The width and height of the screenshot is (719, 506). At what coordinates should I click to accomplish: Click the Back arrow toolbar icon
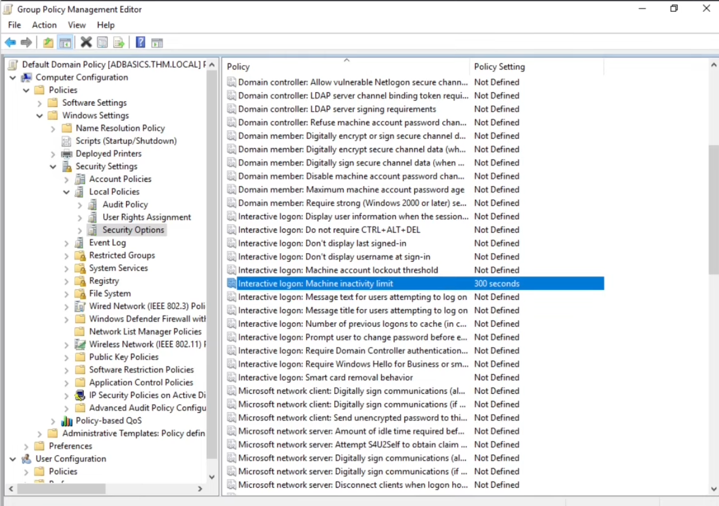[10, 42]
